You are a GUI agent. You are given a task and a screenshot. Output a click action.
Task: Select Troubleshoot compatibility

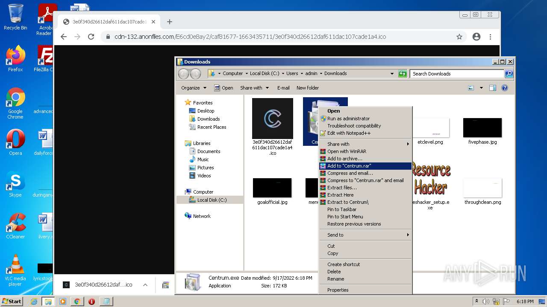coord(365,126)
